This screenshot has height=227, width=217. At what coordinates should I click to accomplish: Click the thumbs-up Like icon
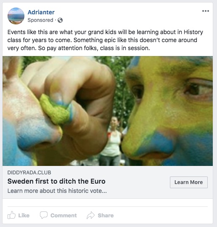click(x=11, y=215)
